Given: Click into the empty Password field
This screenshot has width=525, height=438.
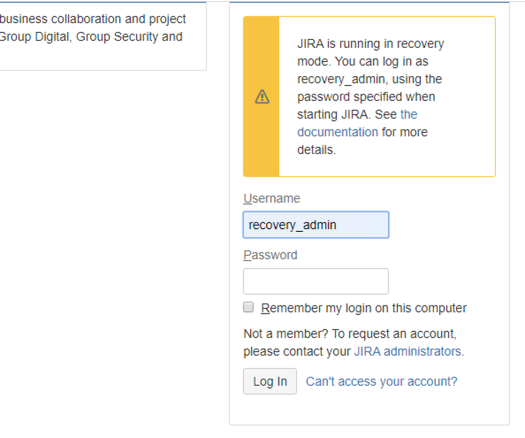Looking at the screenshot, I should click(316, 281).
